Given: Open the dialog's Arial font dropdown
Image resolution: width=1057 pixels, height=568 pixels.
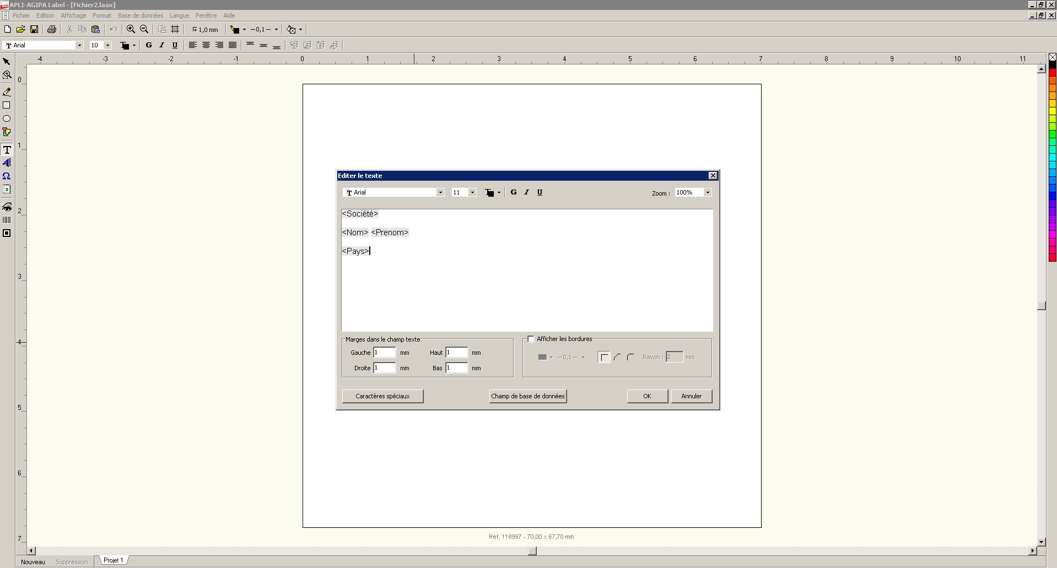Looking at the screenshot, I should click(440, 192).
